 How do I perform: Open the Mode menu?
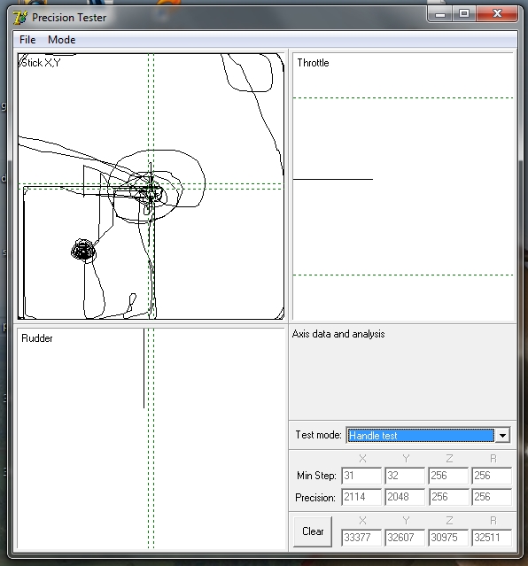62,40
